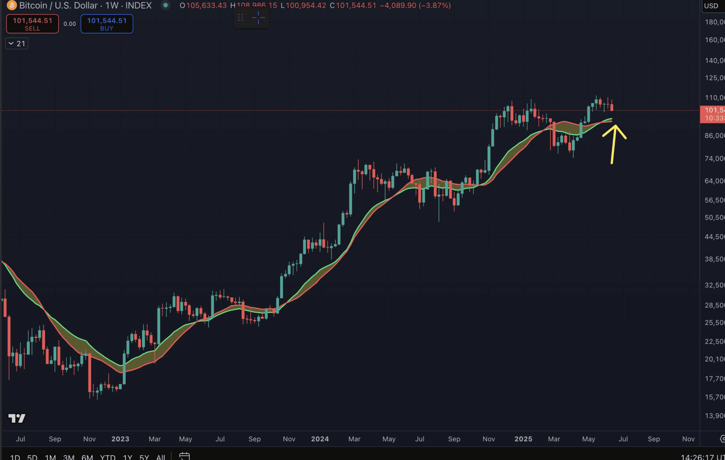Click the floating toolbar drag handle

click(241, 17)
